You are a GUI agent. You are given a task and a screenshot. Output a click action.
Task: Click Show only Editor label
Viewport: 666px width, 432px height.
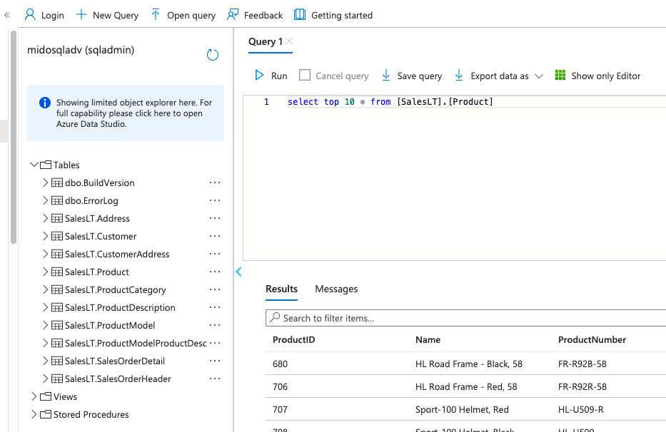606,76
